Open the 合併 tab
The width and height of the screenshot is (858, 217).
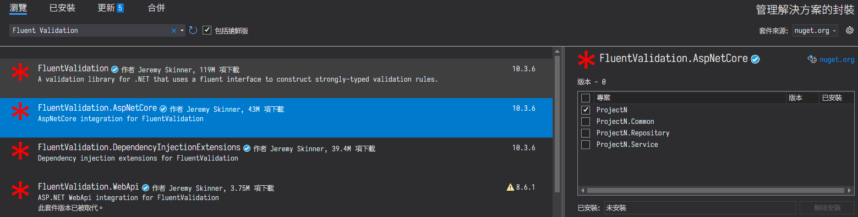point(156,8)
